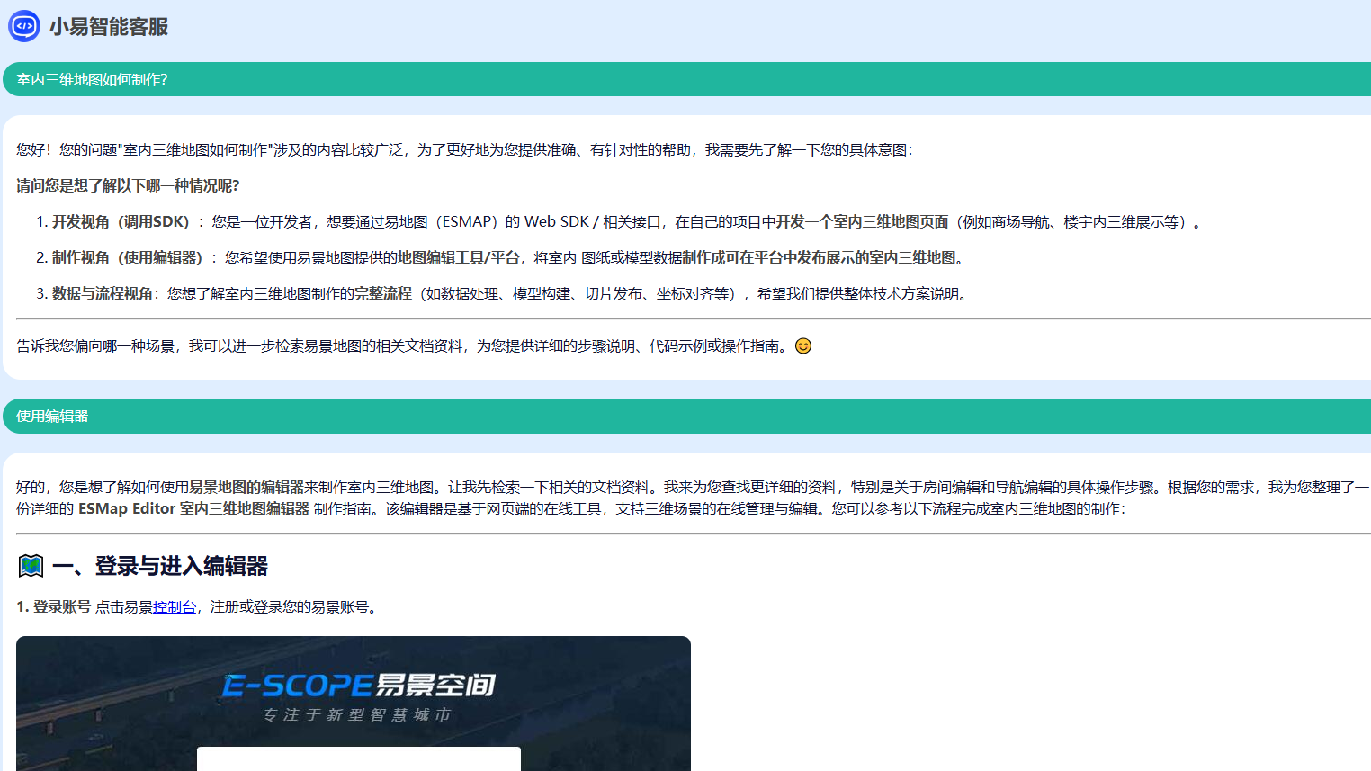
Task: Click the bold question 请问您是想了解以下哪一种情况呢?
Action: click(x=128, y=186)
